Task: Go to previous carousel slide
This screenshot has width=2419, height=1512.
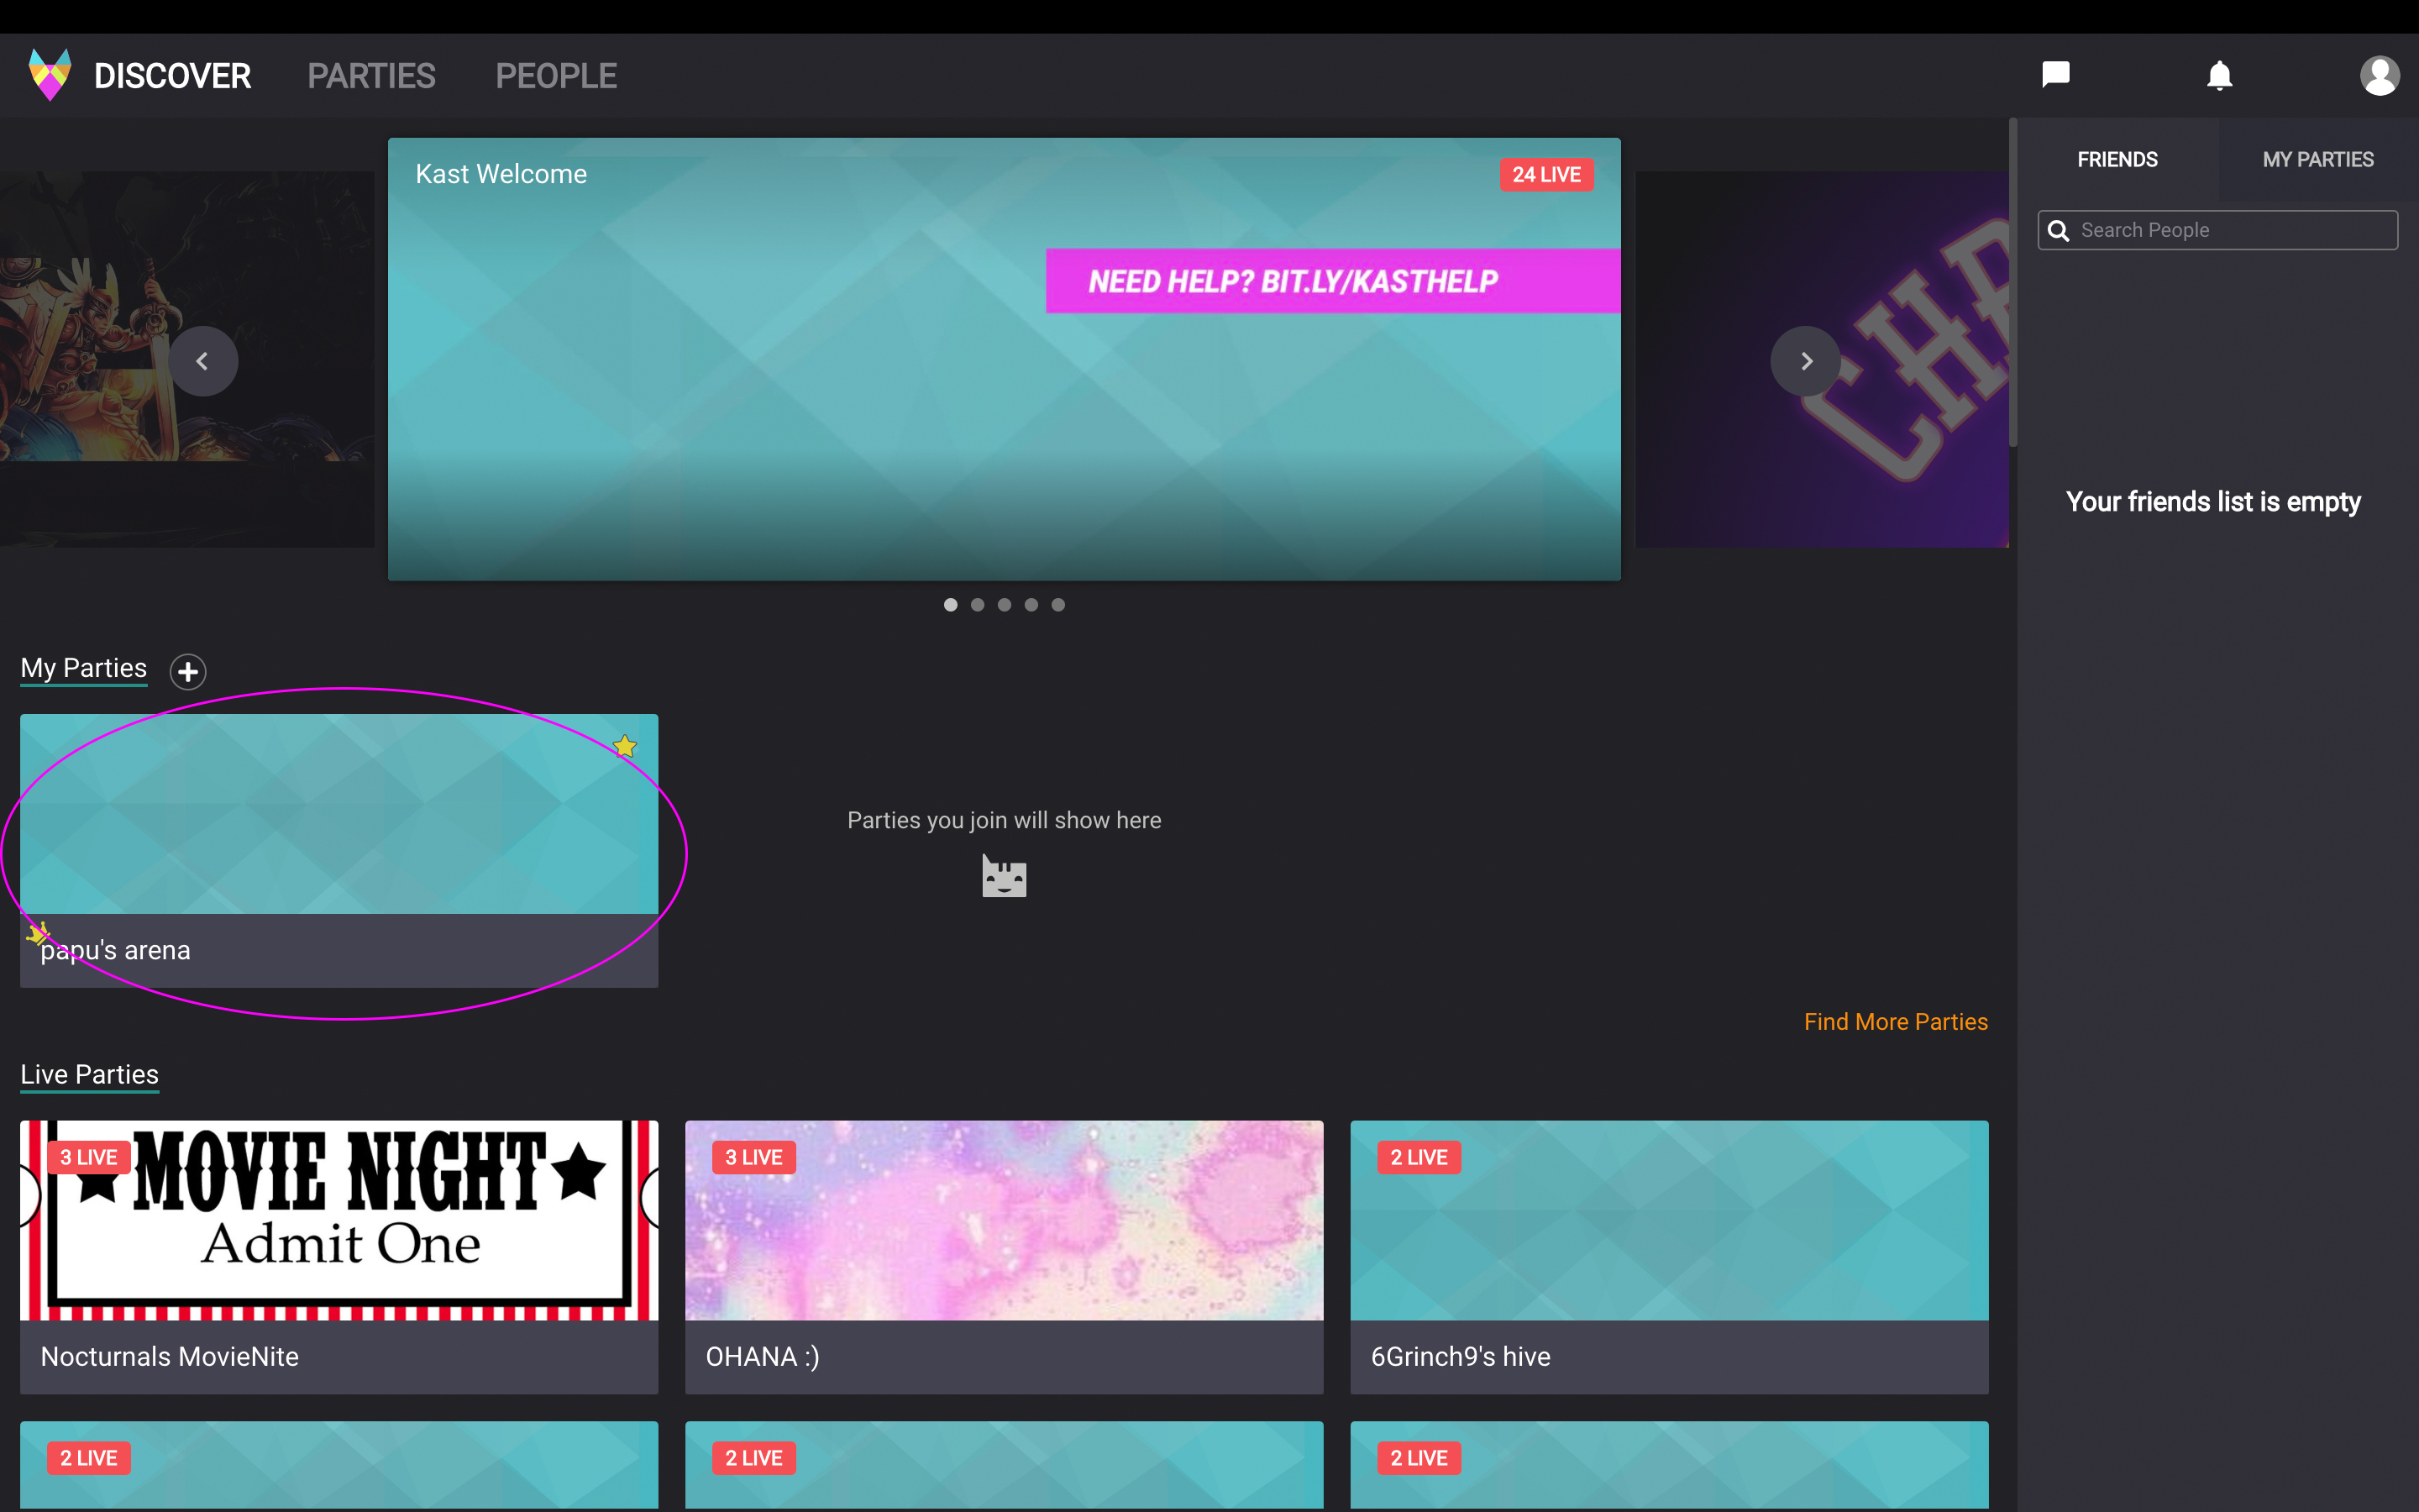Action: click(x=203, y=361)
